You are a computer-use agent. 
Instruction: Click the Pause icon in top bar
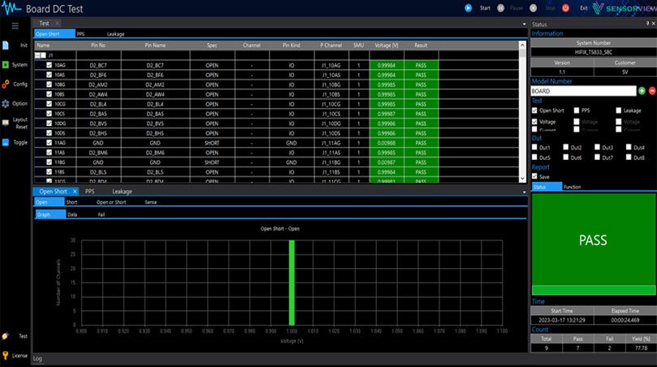(x=501, y=8)
